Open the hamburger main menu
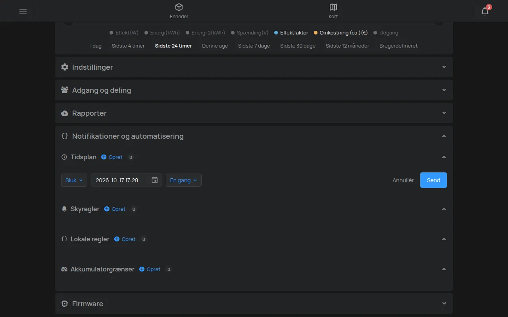Viewport: 508px width, 317px height. point(23,11)
